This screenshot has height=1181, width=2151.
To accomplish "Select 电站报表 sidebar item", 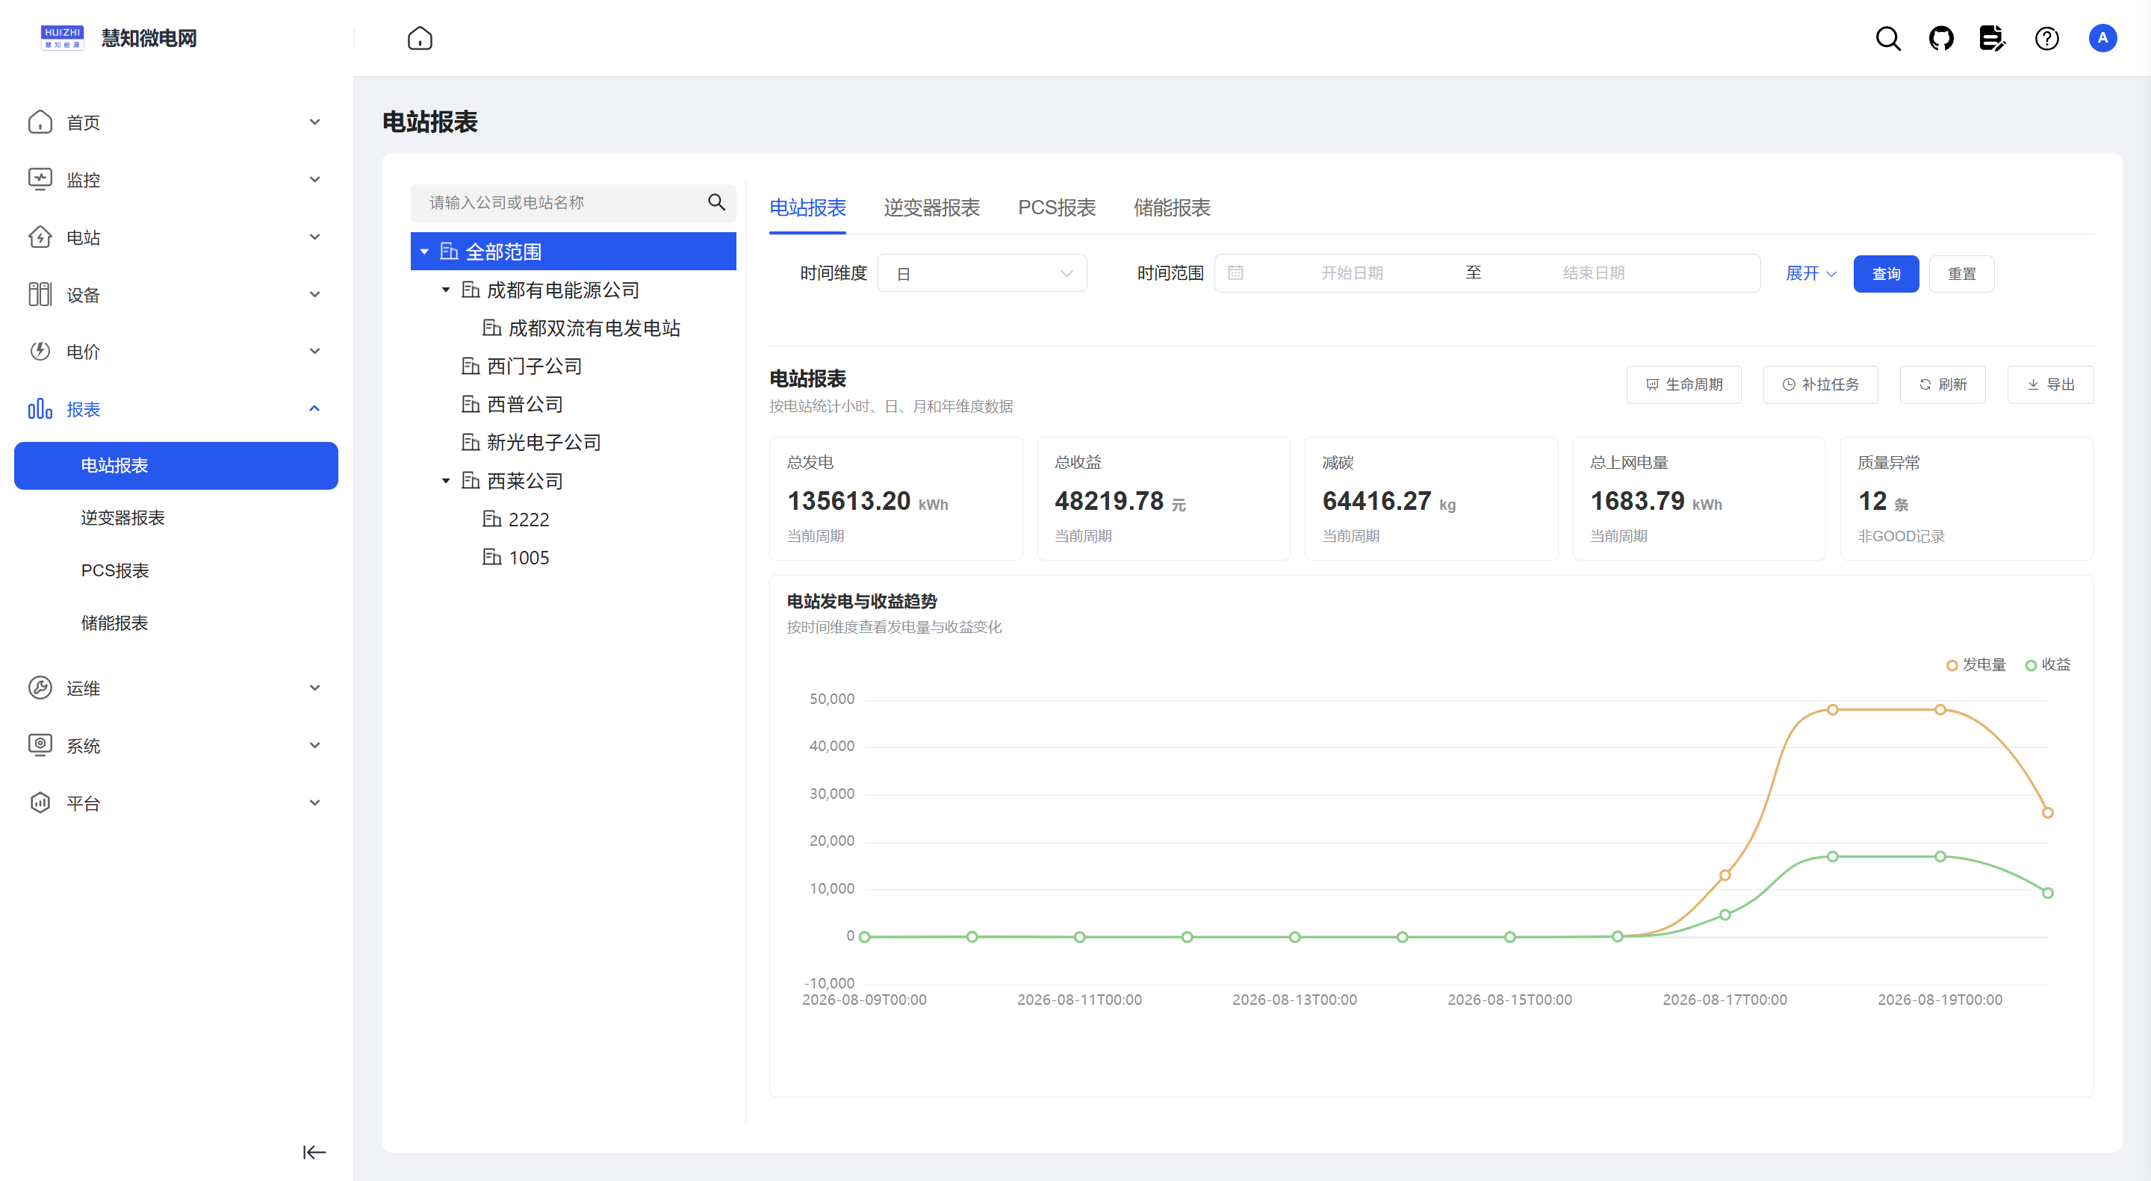I will (176, 466).
